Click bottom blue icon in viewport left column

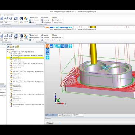(47, 58)
